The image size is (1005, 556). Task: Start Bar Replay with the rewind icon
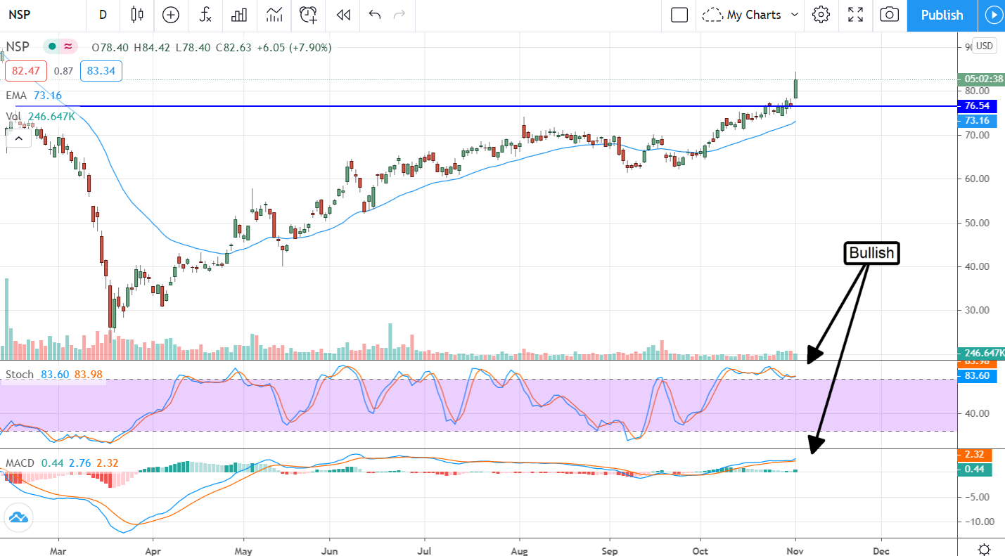pyautogui.click(x=343, y=15)
